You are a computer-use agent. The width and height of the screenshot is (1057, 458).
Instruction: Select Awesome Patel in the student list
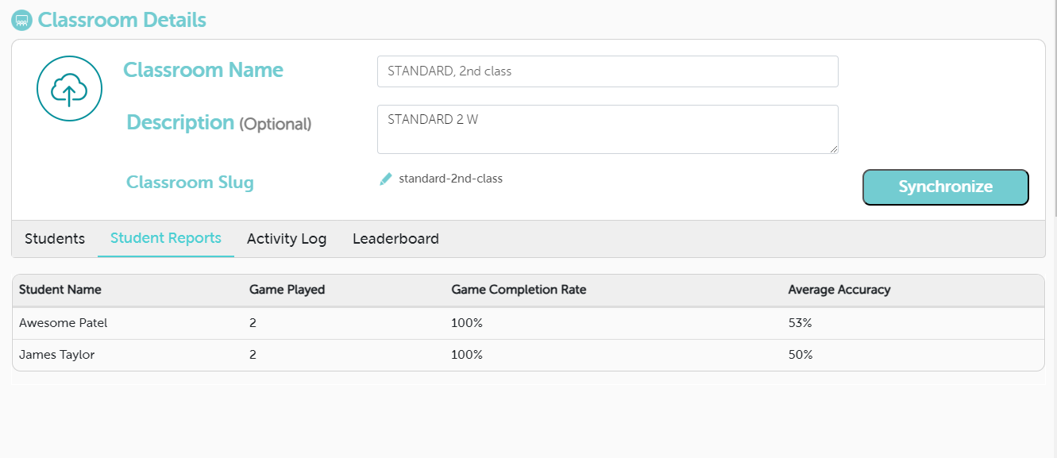pos(63,323)
